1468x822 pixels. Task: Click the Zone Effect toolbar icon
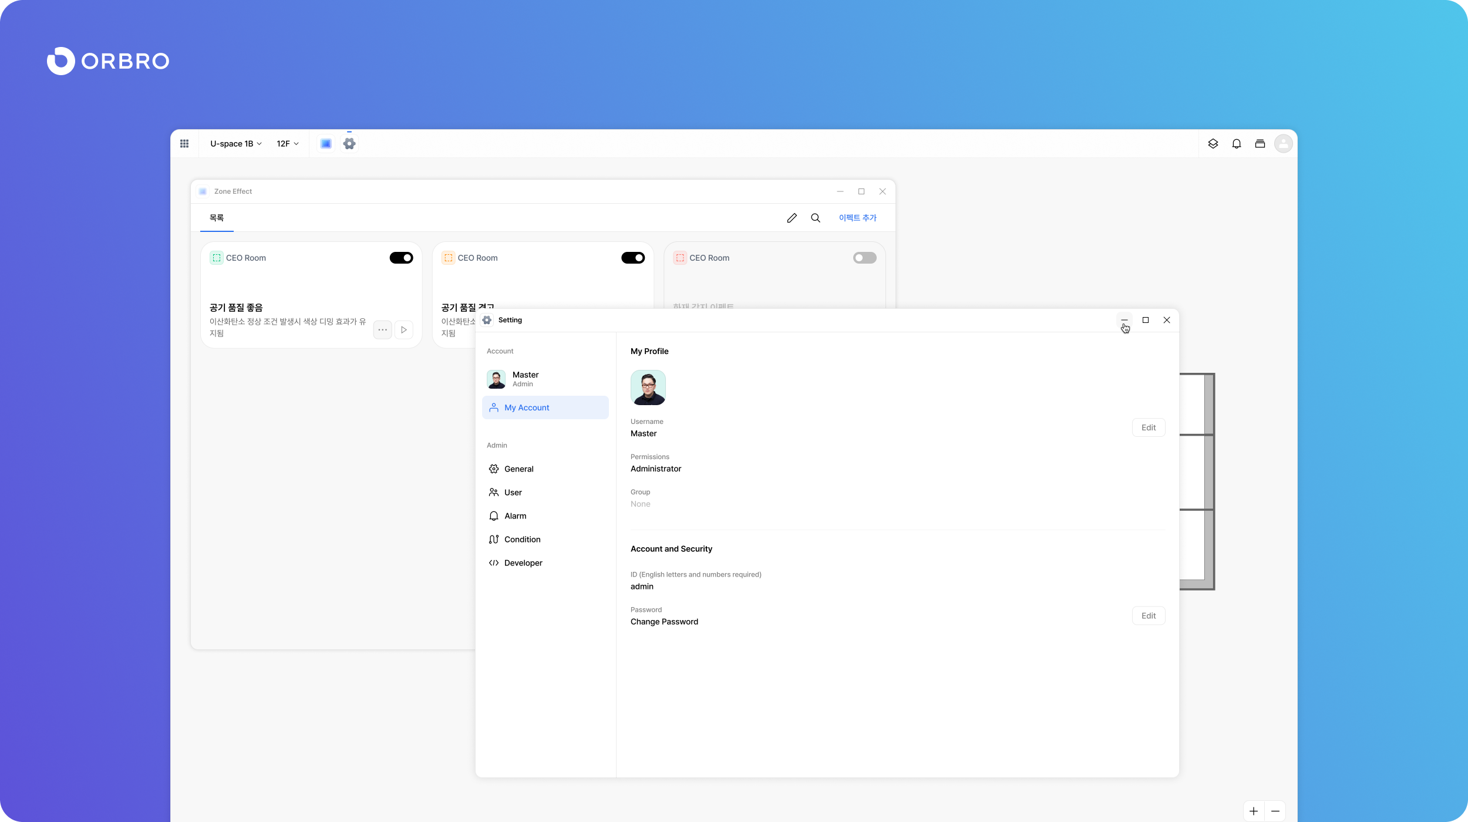[326, 144]
